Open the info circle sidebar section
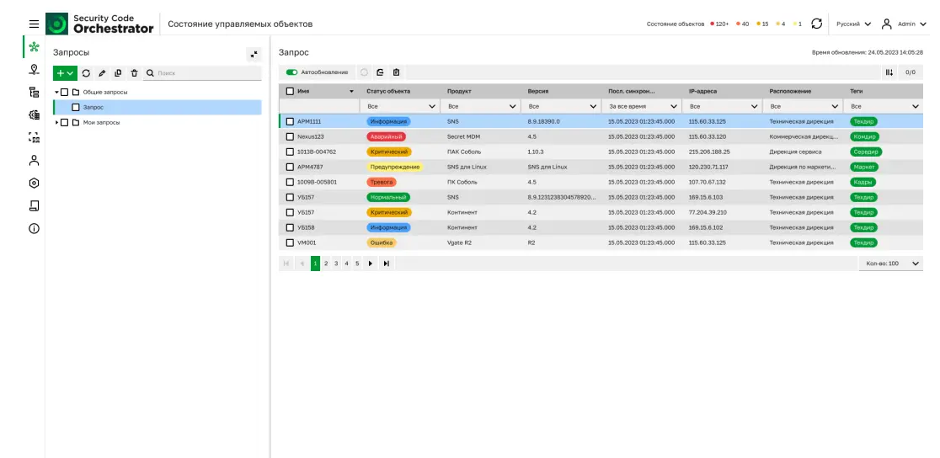 tap(35, 228)
